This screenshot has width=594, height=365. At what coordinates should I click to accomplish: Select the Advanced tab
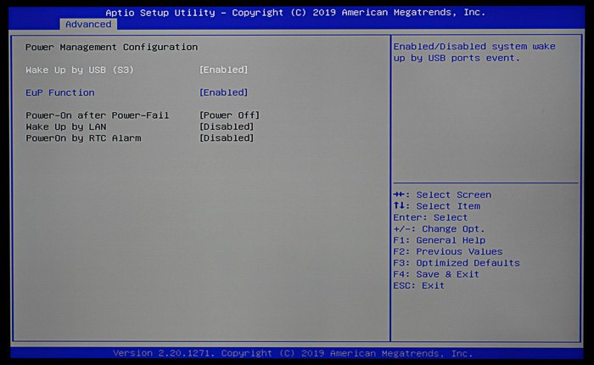(88, 25)
